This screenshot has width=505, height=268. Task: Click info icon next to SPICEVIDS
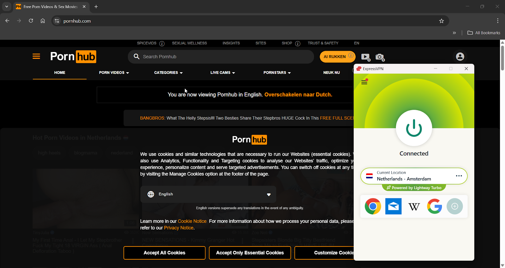point(162,44)
